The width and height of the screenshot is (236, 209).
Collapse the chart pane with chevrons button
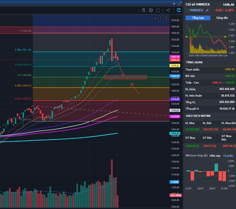[161, 18]
